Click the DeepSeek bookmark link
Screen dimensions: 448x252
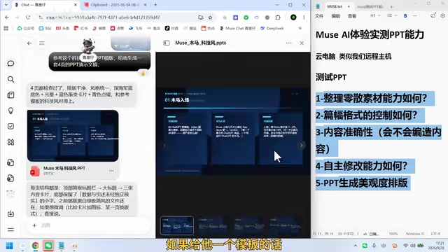[272, 28]
